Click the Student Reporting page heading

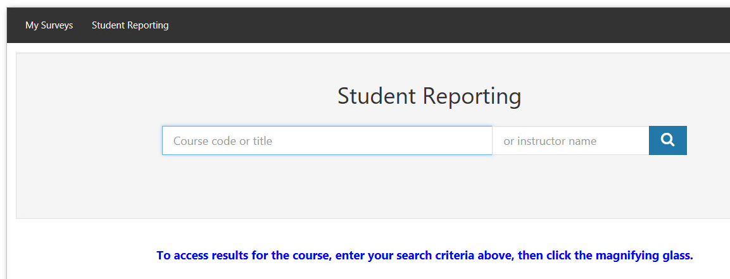[429, 96]
